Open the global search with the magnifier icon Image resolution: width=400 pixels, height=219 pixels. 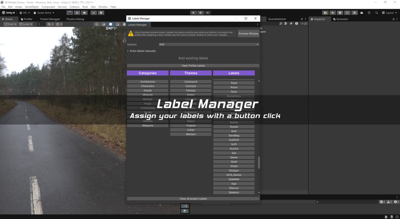click(377, 13)
